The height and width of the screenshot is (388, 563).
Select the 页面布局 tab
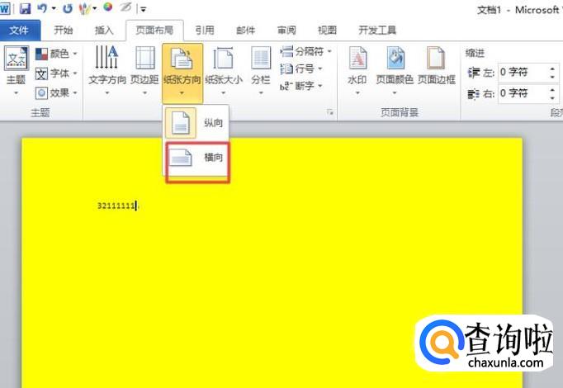click(x=154, y=31)
